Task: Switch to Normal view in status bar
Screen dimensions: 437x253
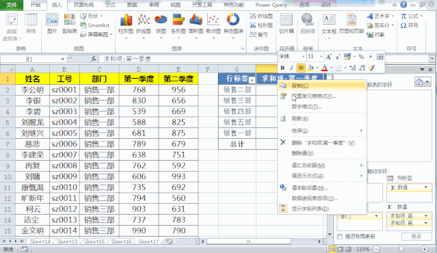Action: [332, 249]
